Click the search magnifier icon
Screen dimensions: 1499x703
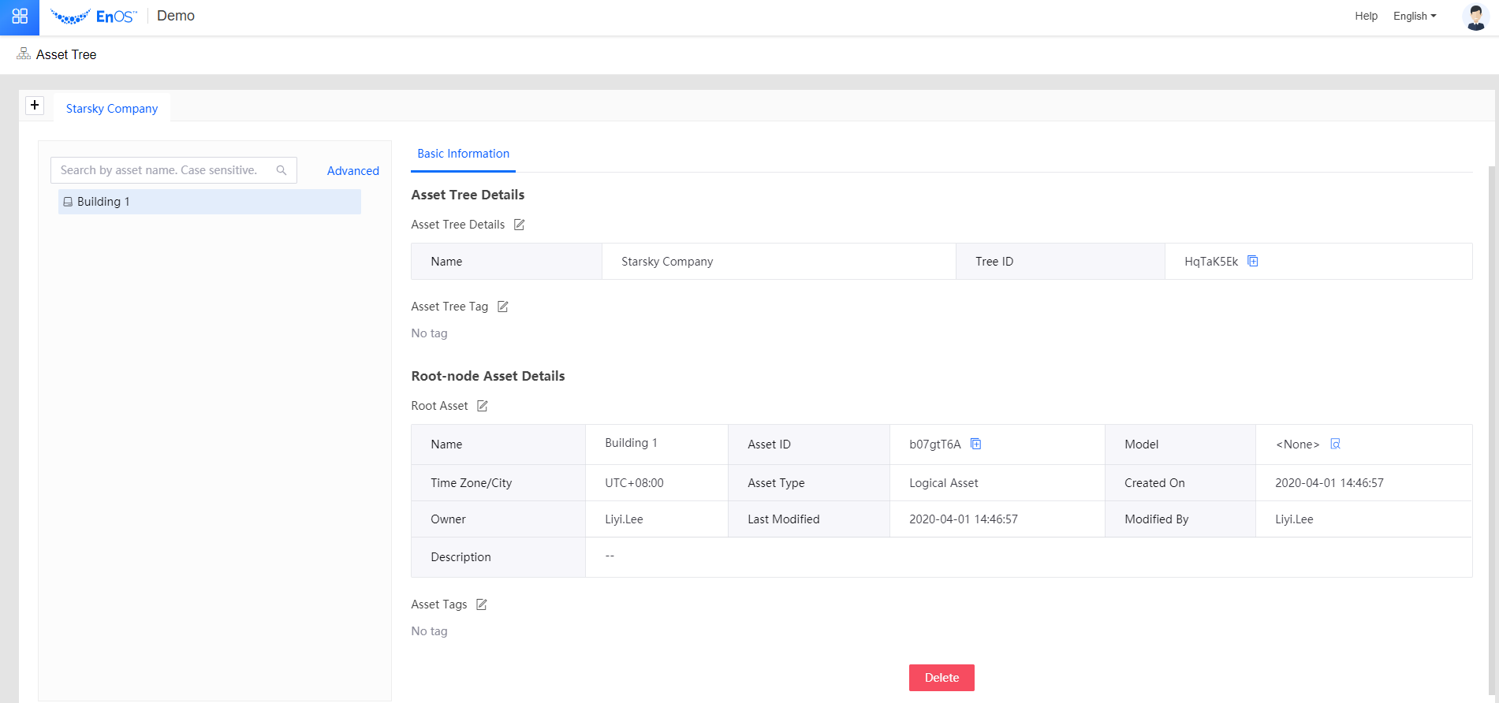tap(282, 170)
